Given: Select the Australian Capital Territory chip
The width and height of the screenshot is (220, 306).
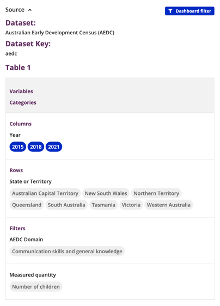Looking at the screenshot, I should [45, 193].
